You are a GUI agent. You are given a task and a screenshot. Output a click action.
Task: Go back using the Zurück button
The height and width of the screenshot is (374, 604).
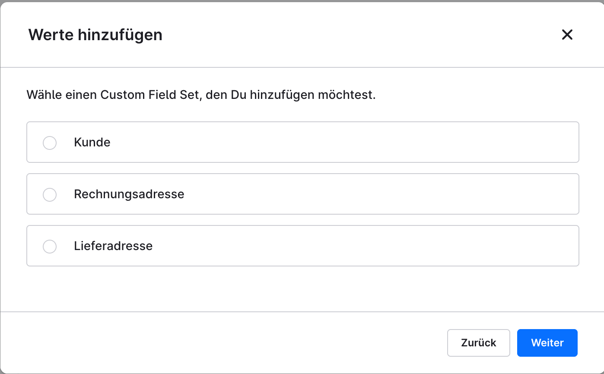click(478, 342)
